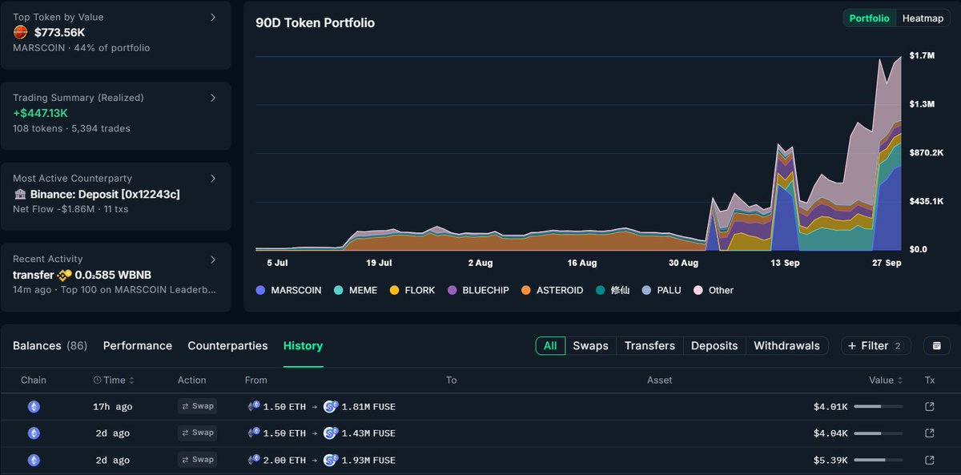Click the ETH icon in the 17h ago swap
Viewport: 961px width, 475px height.
254,407
